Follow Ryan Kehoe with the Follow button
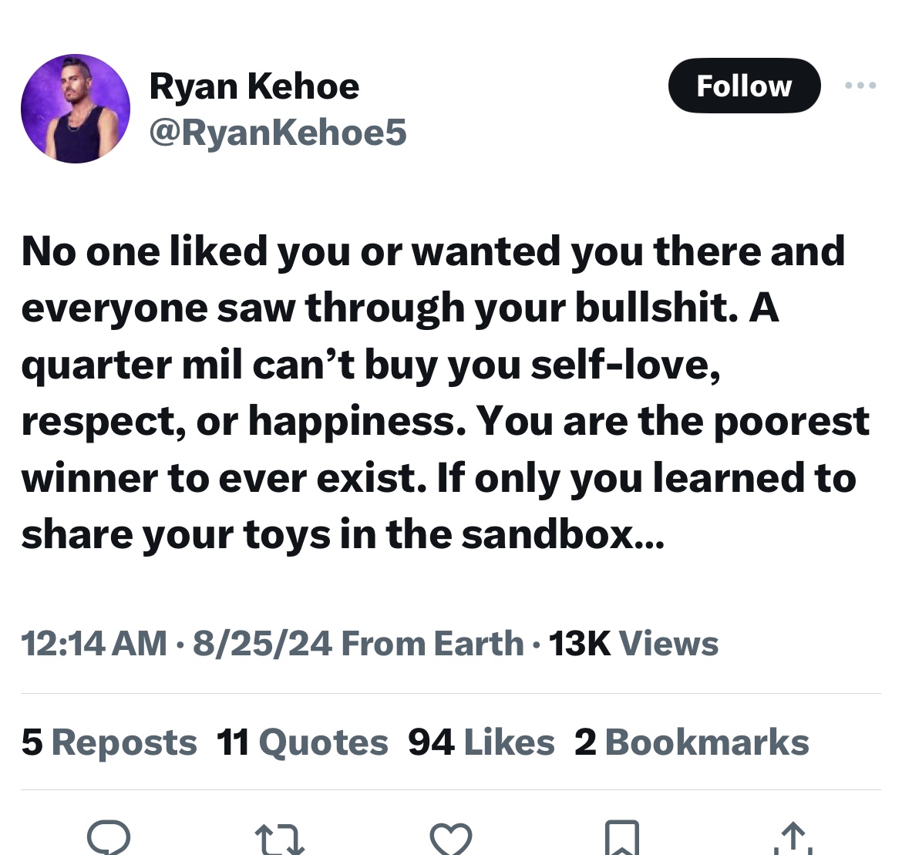Screen dimensions: 902x855 [745, 86]
